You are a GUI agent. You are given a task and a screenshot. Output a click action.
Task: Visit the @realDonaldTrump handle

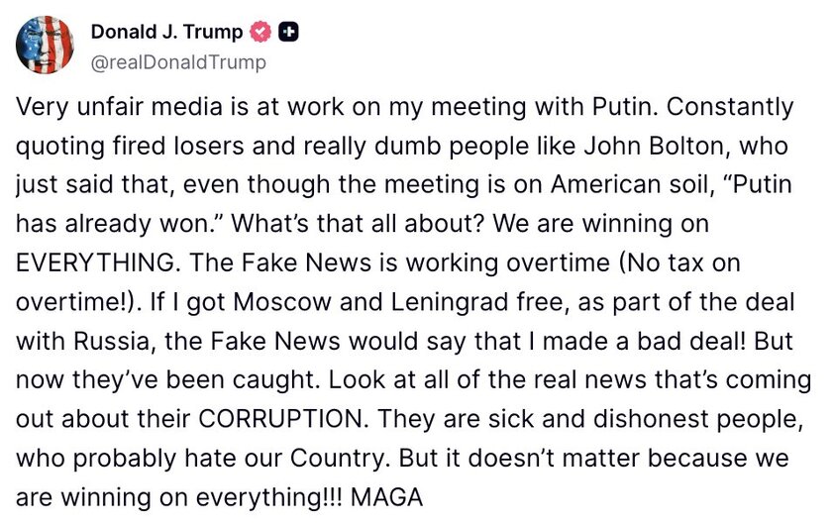pyautogui.click(x=178, y=62)
